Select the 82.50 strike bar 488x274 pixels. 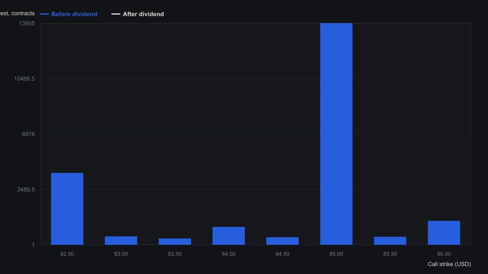click(x=67, y=209)
